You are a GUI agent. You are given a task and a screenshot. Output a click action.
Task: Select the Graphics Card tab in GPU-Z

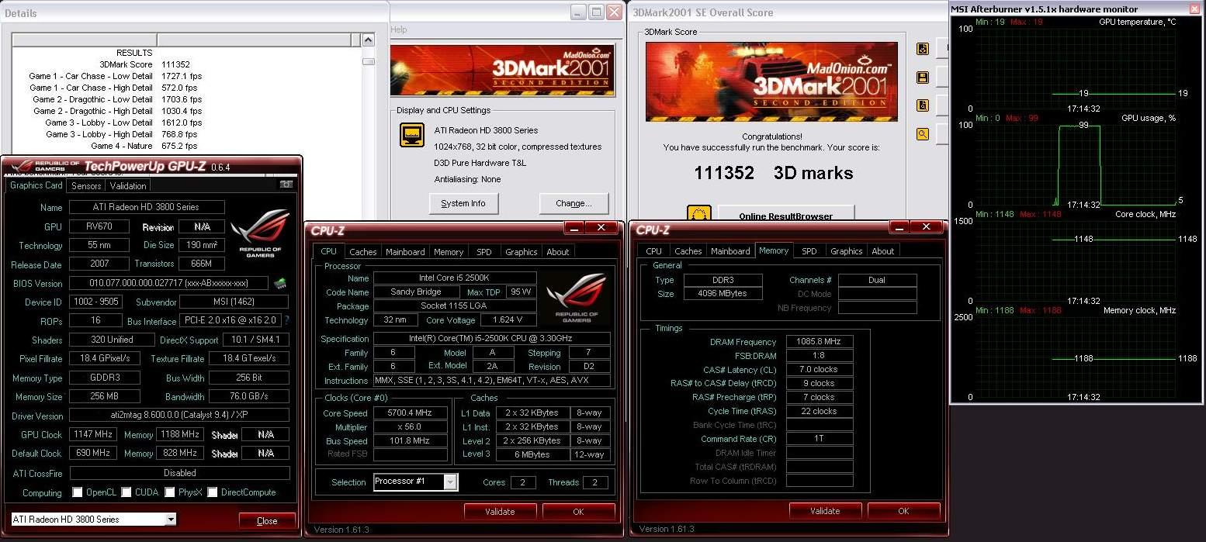pyautogui.click(x=36, y=185)
